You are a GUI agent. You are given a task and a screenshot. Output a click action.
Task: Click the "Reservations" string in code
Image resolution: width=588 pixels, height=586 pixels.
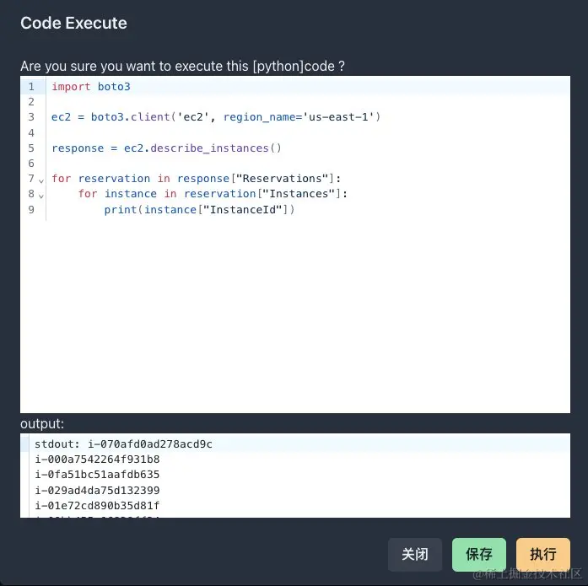point(283,179)
